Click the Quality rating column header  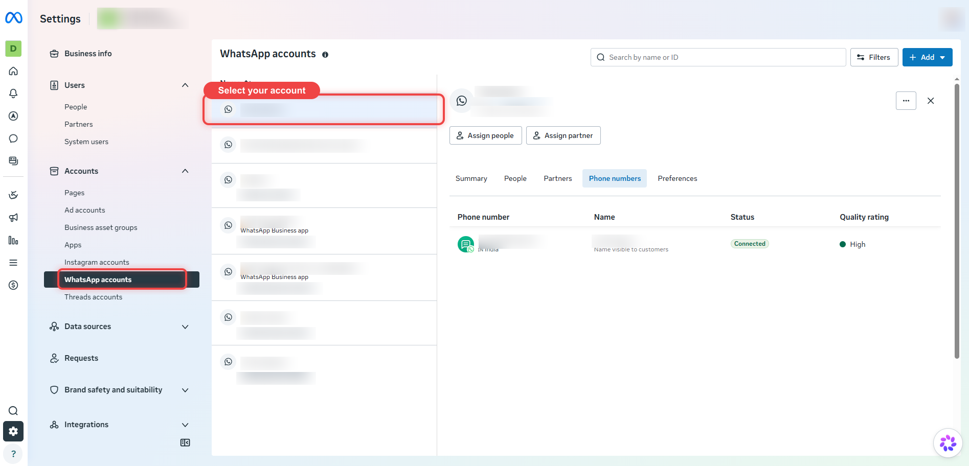coord(864,217)
